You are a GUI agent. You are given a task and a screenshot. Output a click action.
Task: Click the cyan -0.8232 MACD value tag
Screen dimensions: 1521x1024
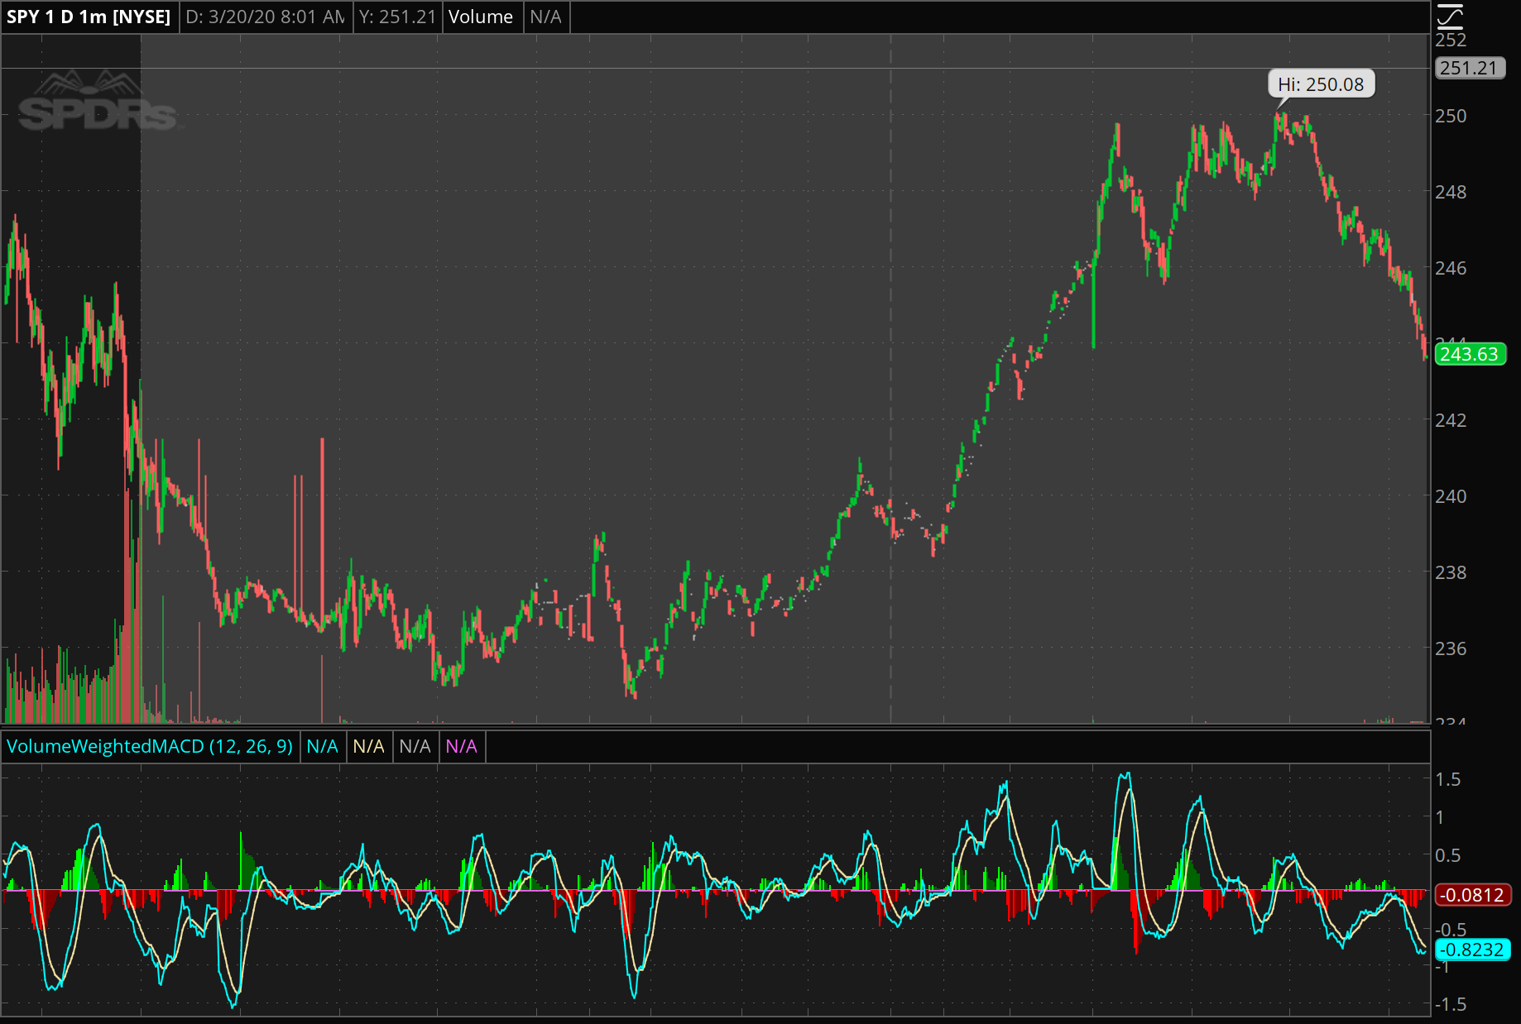[x=1471, y=950]
